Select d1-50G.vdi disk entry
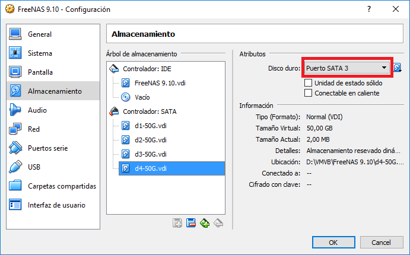Screen dimensions: 410x255 (151, 126)
